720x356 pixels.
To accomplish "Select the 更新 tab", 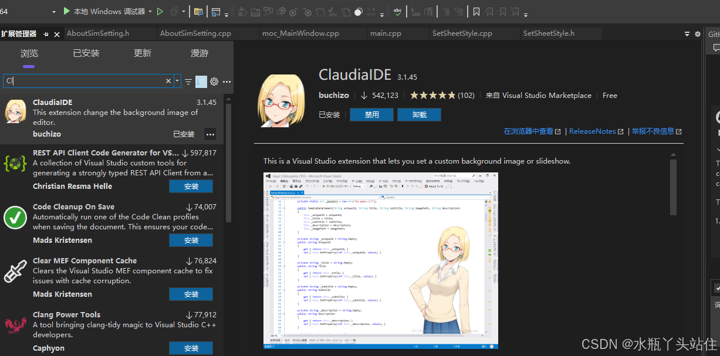I will (143, 53).
